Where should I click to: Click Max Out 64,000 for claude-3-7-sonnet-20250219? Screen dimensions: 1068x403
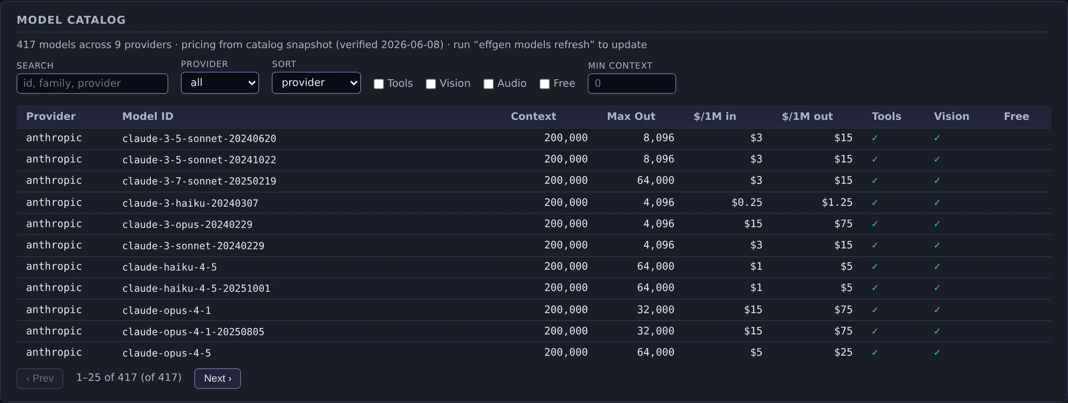656,180
